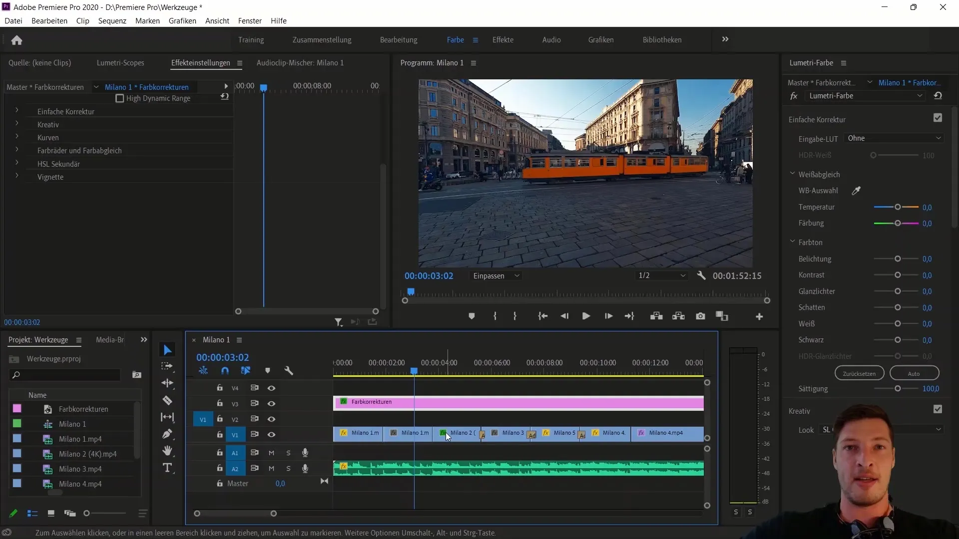This screenshot has width=959, height=539.
Task: Click the Auto button
Action: [x=914, y=373]
